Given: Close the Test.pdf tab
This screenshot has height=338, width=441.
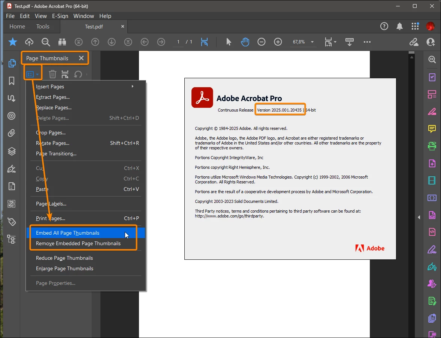Looking at the screenshot, I should pos(123,27).
